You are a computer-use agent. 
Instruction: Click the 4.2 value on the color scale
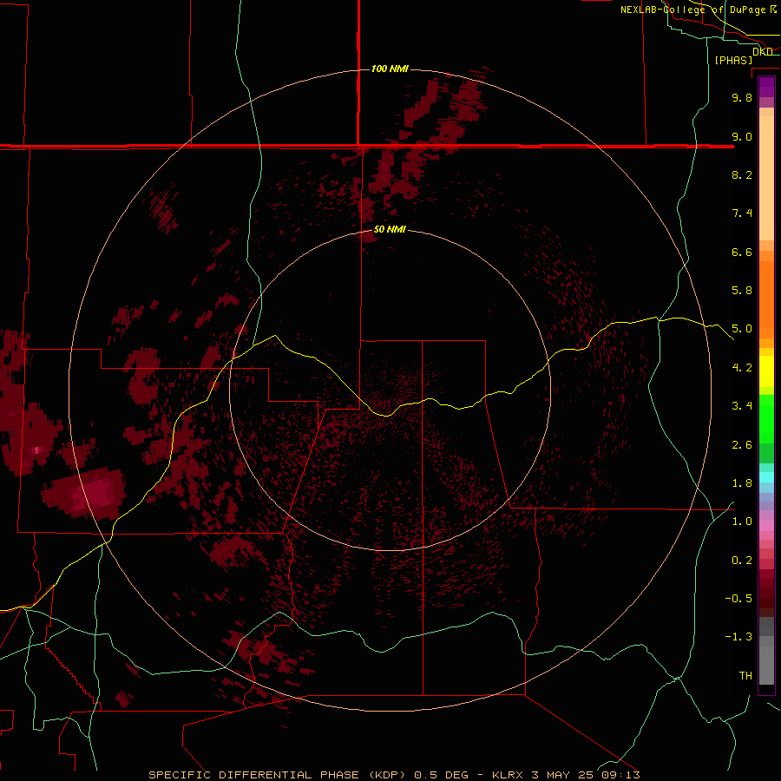[742, 368]
